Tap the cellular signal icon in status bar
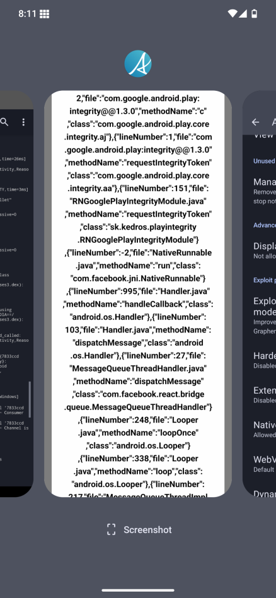Viewport: 276px width, 598px height. (x=243, y=14)
